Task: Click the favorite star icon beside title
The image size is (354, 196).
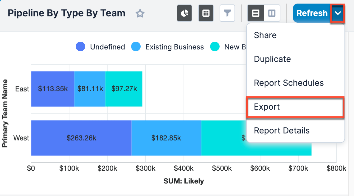Action: click(x=140, y=13)
